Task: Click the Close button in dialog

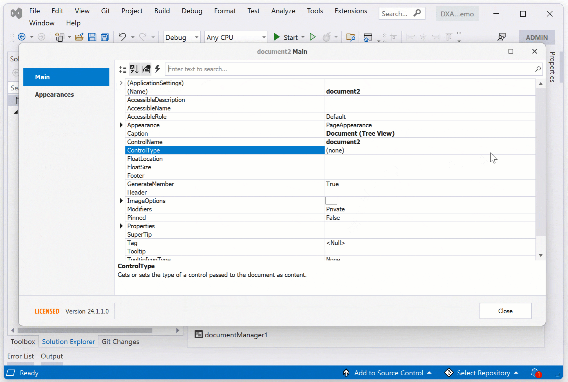Action: pyautogui.click(x=505, y=311)
